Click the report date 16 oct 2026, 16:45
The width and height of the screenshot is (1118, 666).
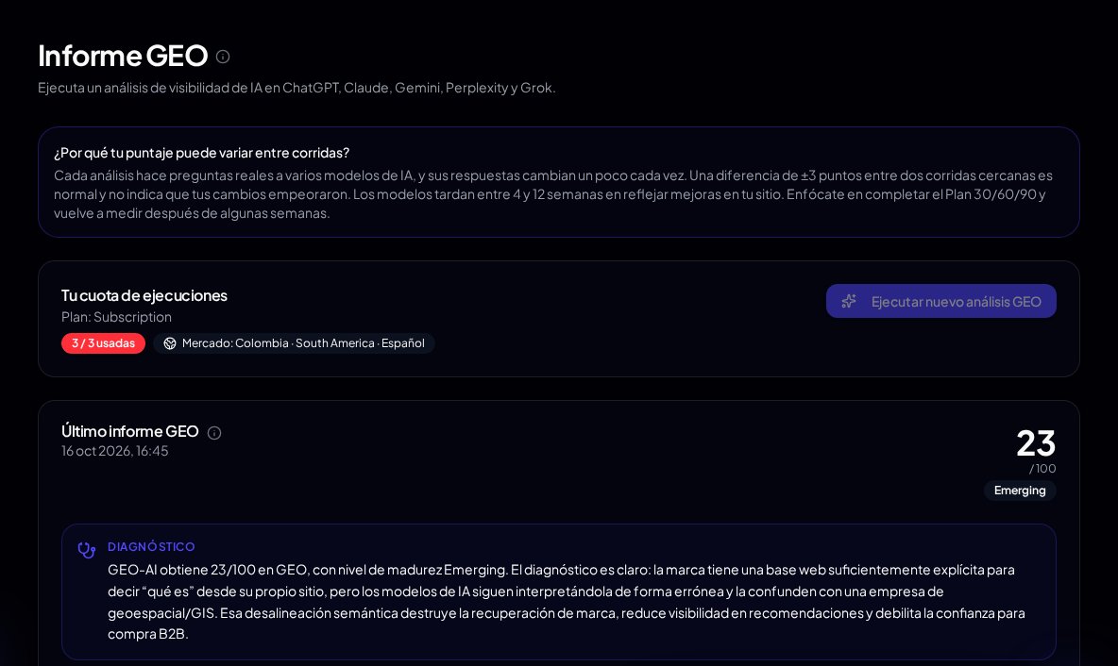(x=115, y=451)
